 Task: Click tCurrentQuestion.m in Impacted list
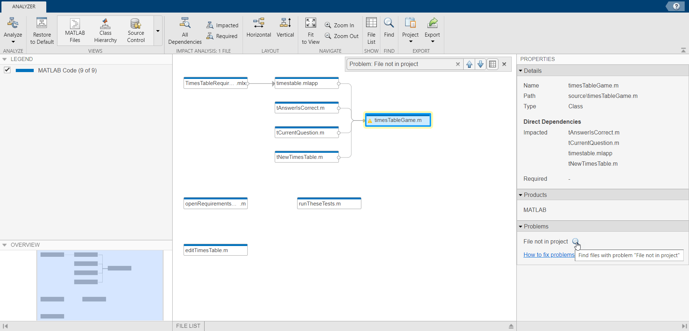594,143
